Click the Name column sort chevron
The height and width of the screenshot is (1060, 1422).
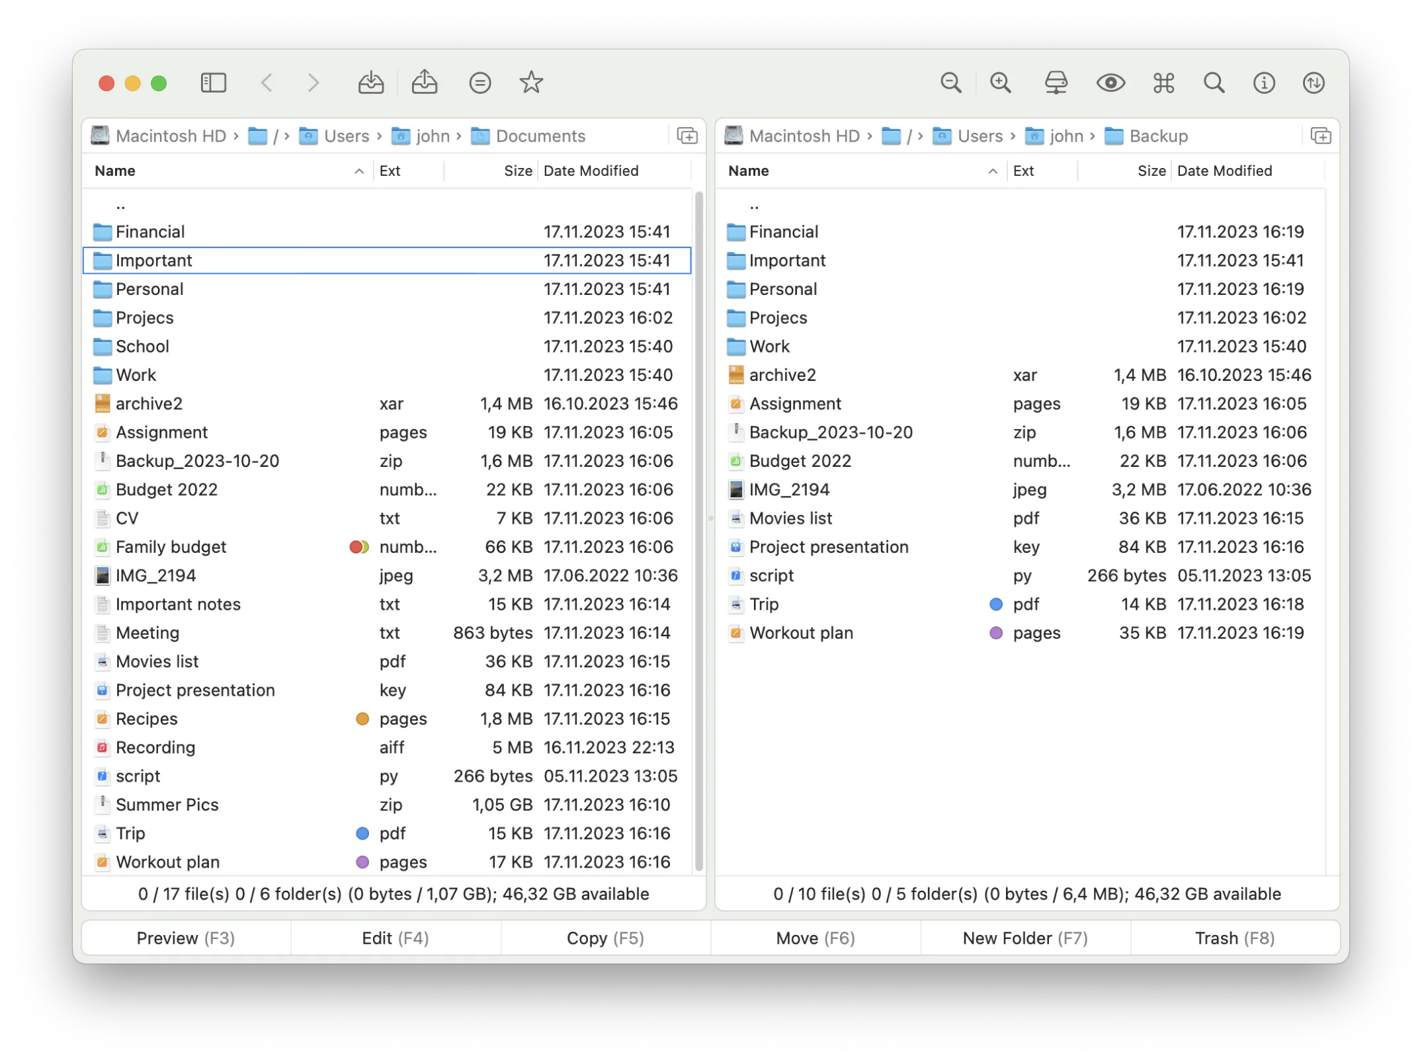coord(358,171)
